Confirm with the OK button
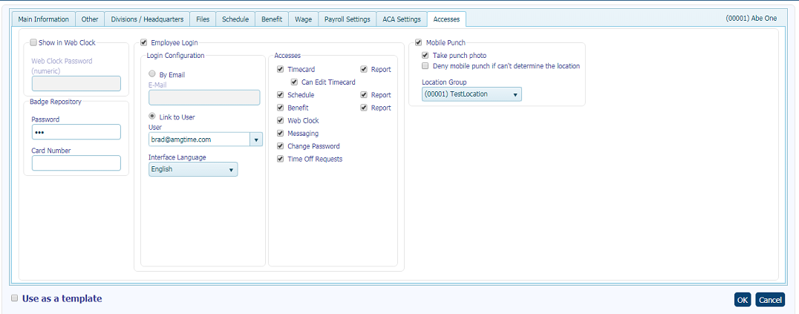 743,300
